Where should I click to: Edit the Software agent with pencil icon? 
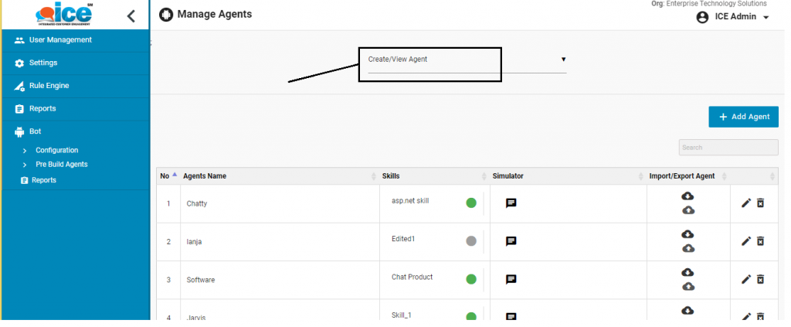point(745,279)
